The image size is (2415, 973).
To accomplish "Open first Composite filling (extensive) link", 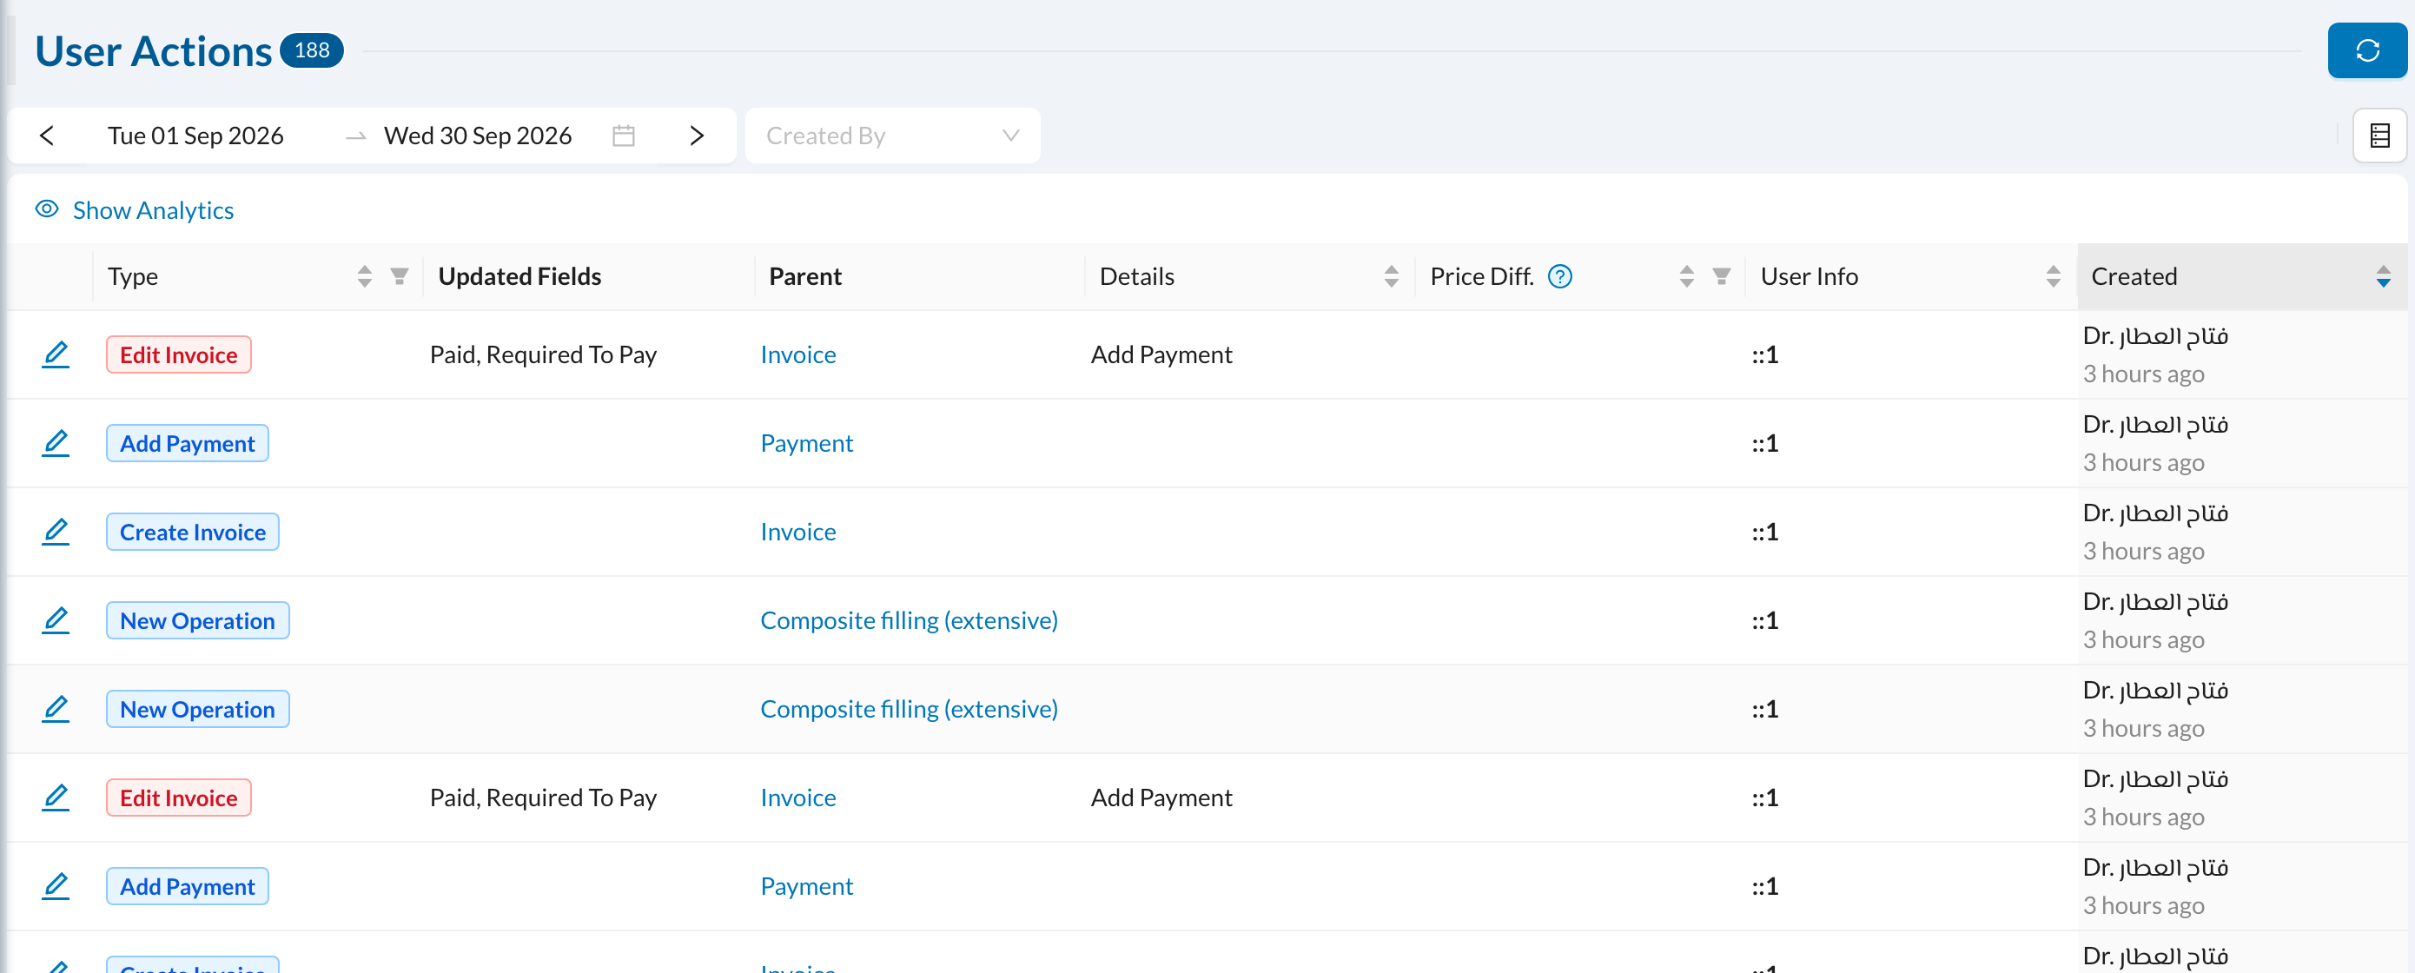I will pos(909,620).
